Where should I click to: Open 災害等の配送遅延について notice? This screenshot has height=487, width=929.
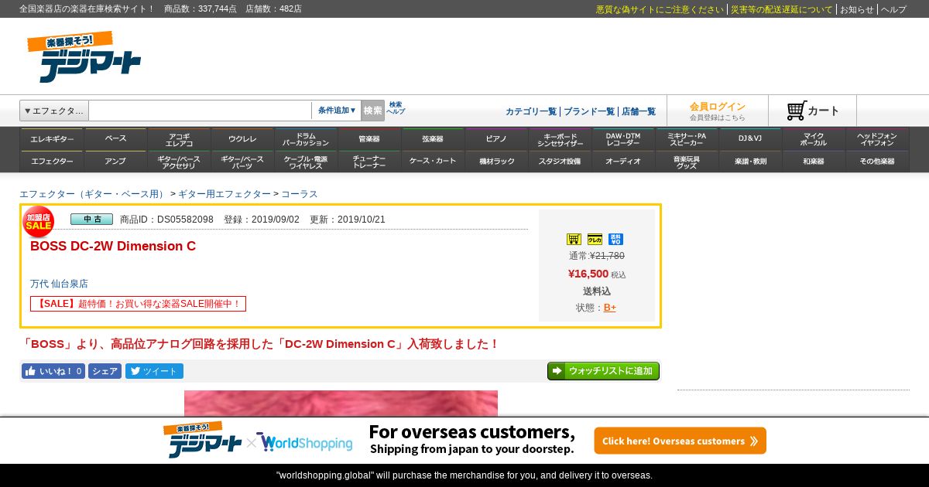(x=782, y=9)
